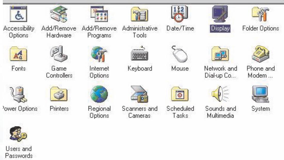Click the 'Accessibility Options' text label
This screenshot has height=160, width=284.
[19, 32]
